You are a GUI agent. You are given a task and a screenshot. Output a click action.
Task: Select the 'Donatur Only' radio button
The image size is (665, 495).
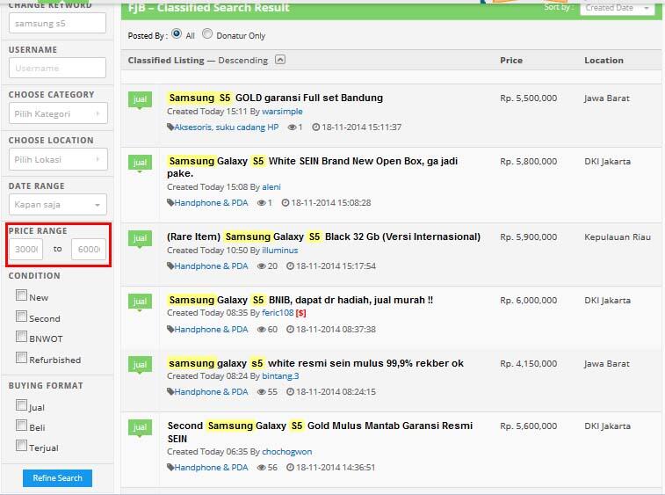pyautogui.click(x=207, y=34)
